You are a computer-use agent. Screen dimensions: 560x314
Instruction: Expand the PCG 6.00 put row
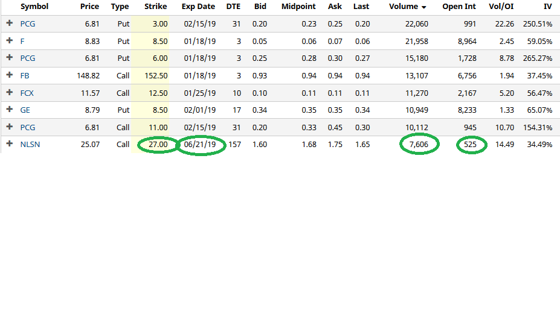10,58
